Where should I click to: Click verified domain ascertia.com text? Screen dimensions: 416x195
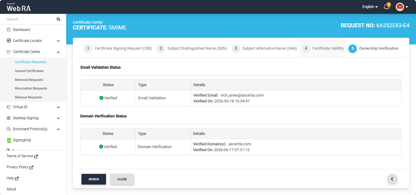tap(240, 144)
